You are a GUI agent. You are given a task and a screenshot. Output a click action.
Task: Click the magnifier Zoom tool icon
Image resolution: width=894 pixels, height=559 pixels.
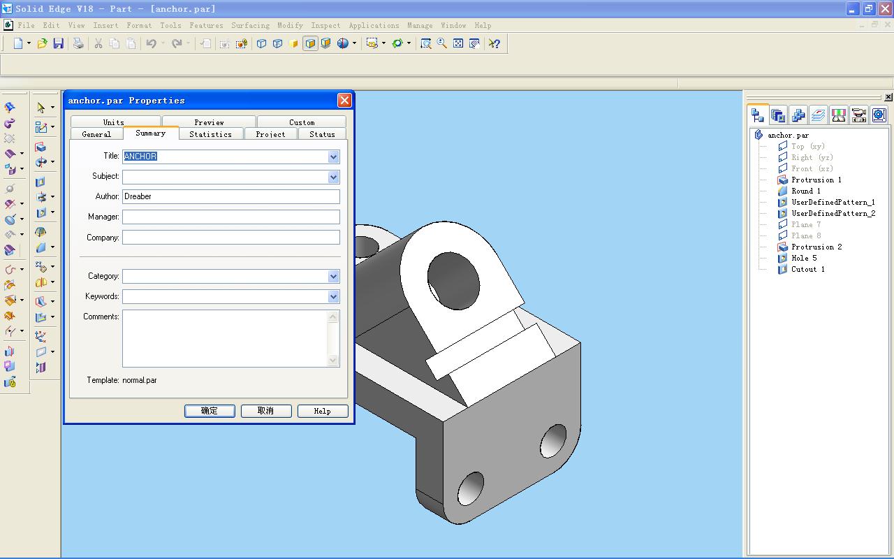click(442, 43)
